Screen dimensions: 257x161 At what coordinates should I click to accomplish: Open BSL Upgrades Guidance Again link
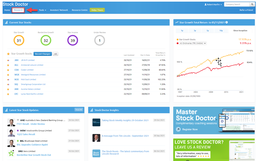click(x=32, y=145)
